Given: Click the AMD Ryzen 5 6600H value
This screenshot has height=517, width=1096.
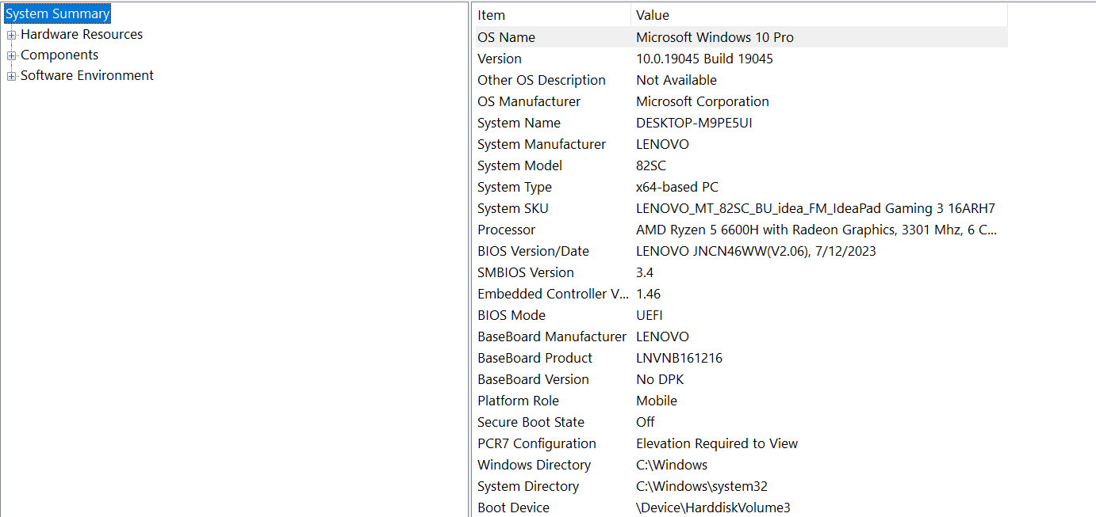Looking at the screenshot, I should (x=817, y=230).
